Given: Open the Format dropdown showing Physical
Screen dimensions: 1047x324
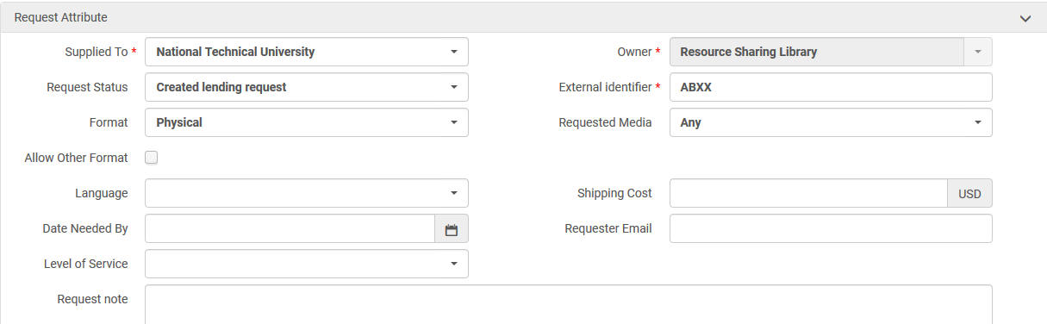Looking at the screenshot, I should (x=307, y=122).
